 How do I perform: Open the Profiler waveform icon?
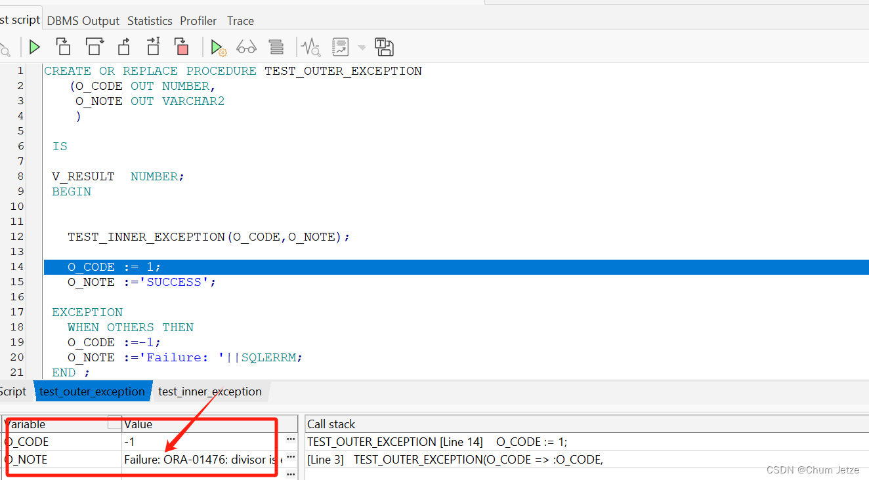click(309, 47)
